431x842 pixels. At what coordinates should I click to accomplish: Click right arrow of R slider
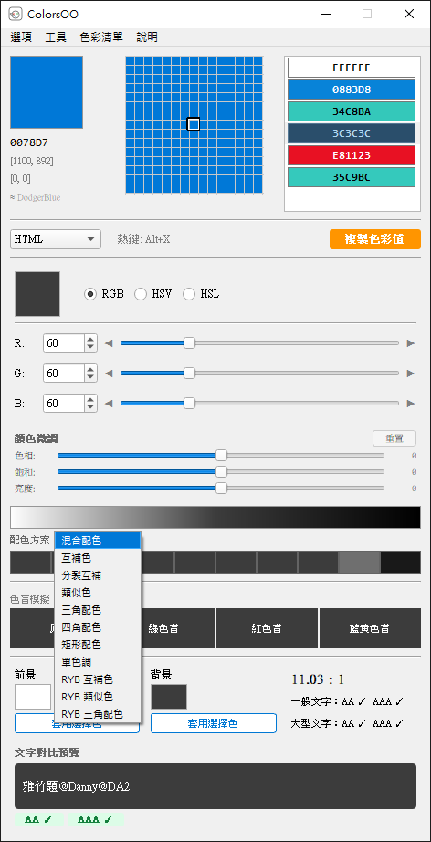click(411, 343)
